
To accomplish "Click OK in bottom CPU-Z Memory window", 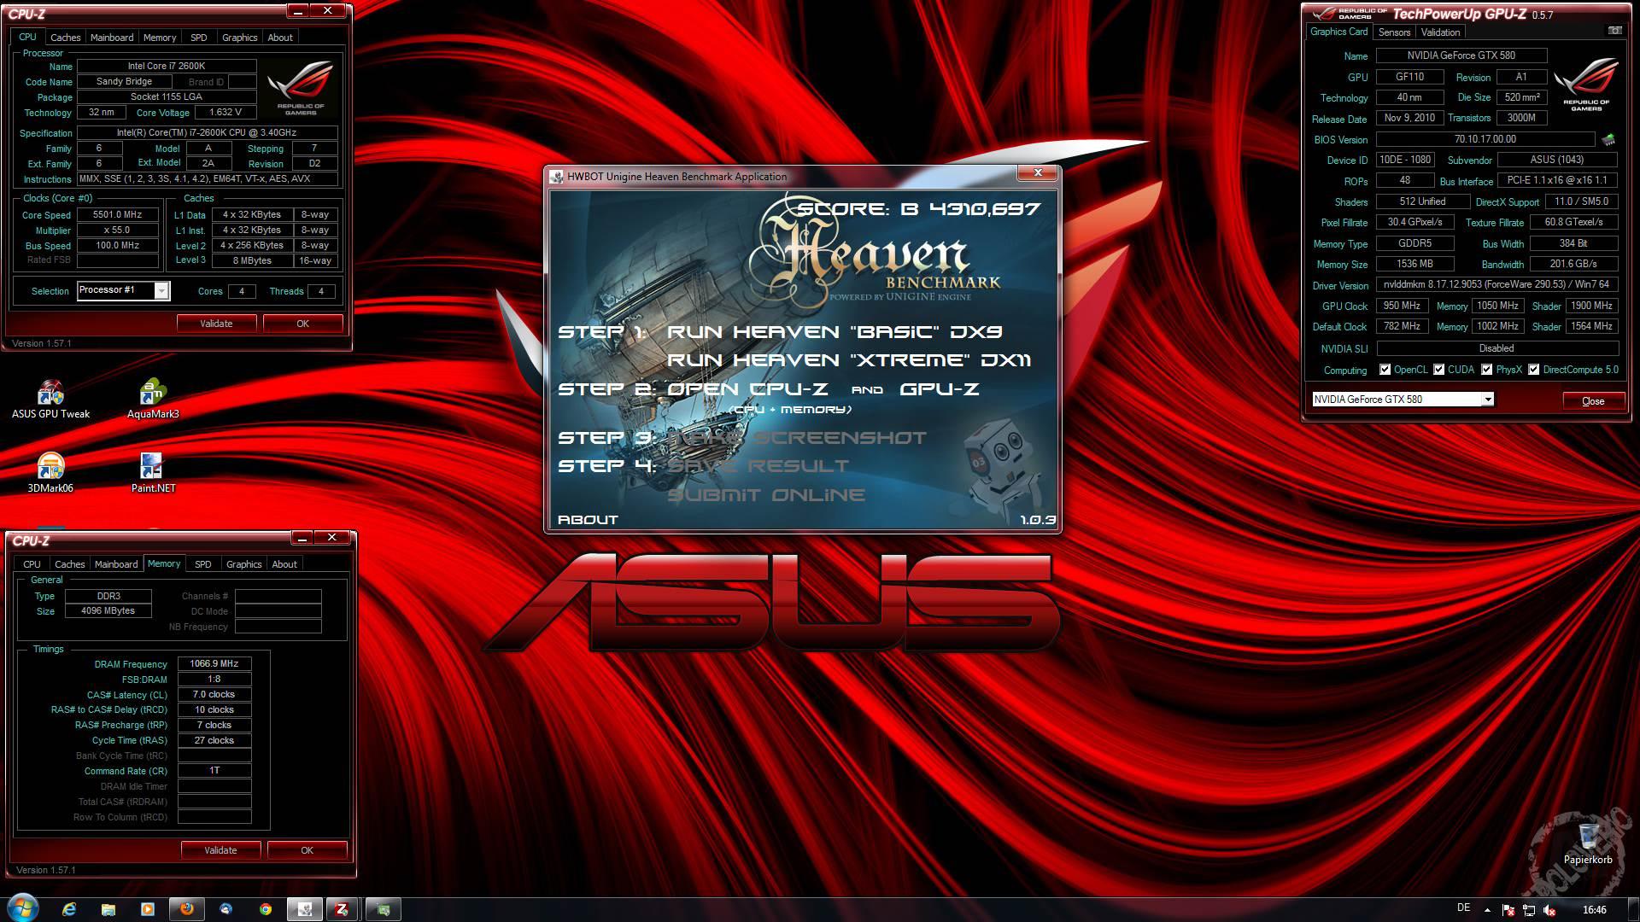I will [307, 850].
